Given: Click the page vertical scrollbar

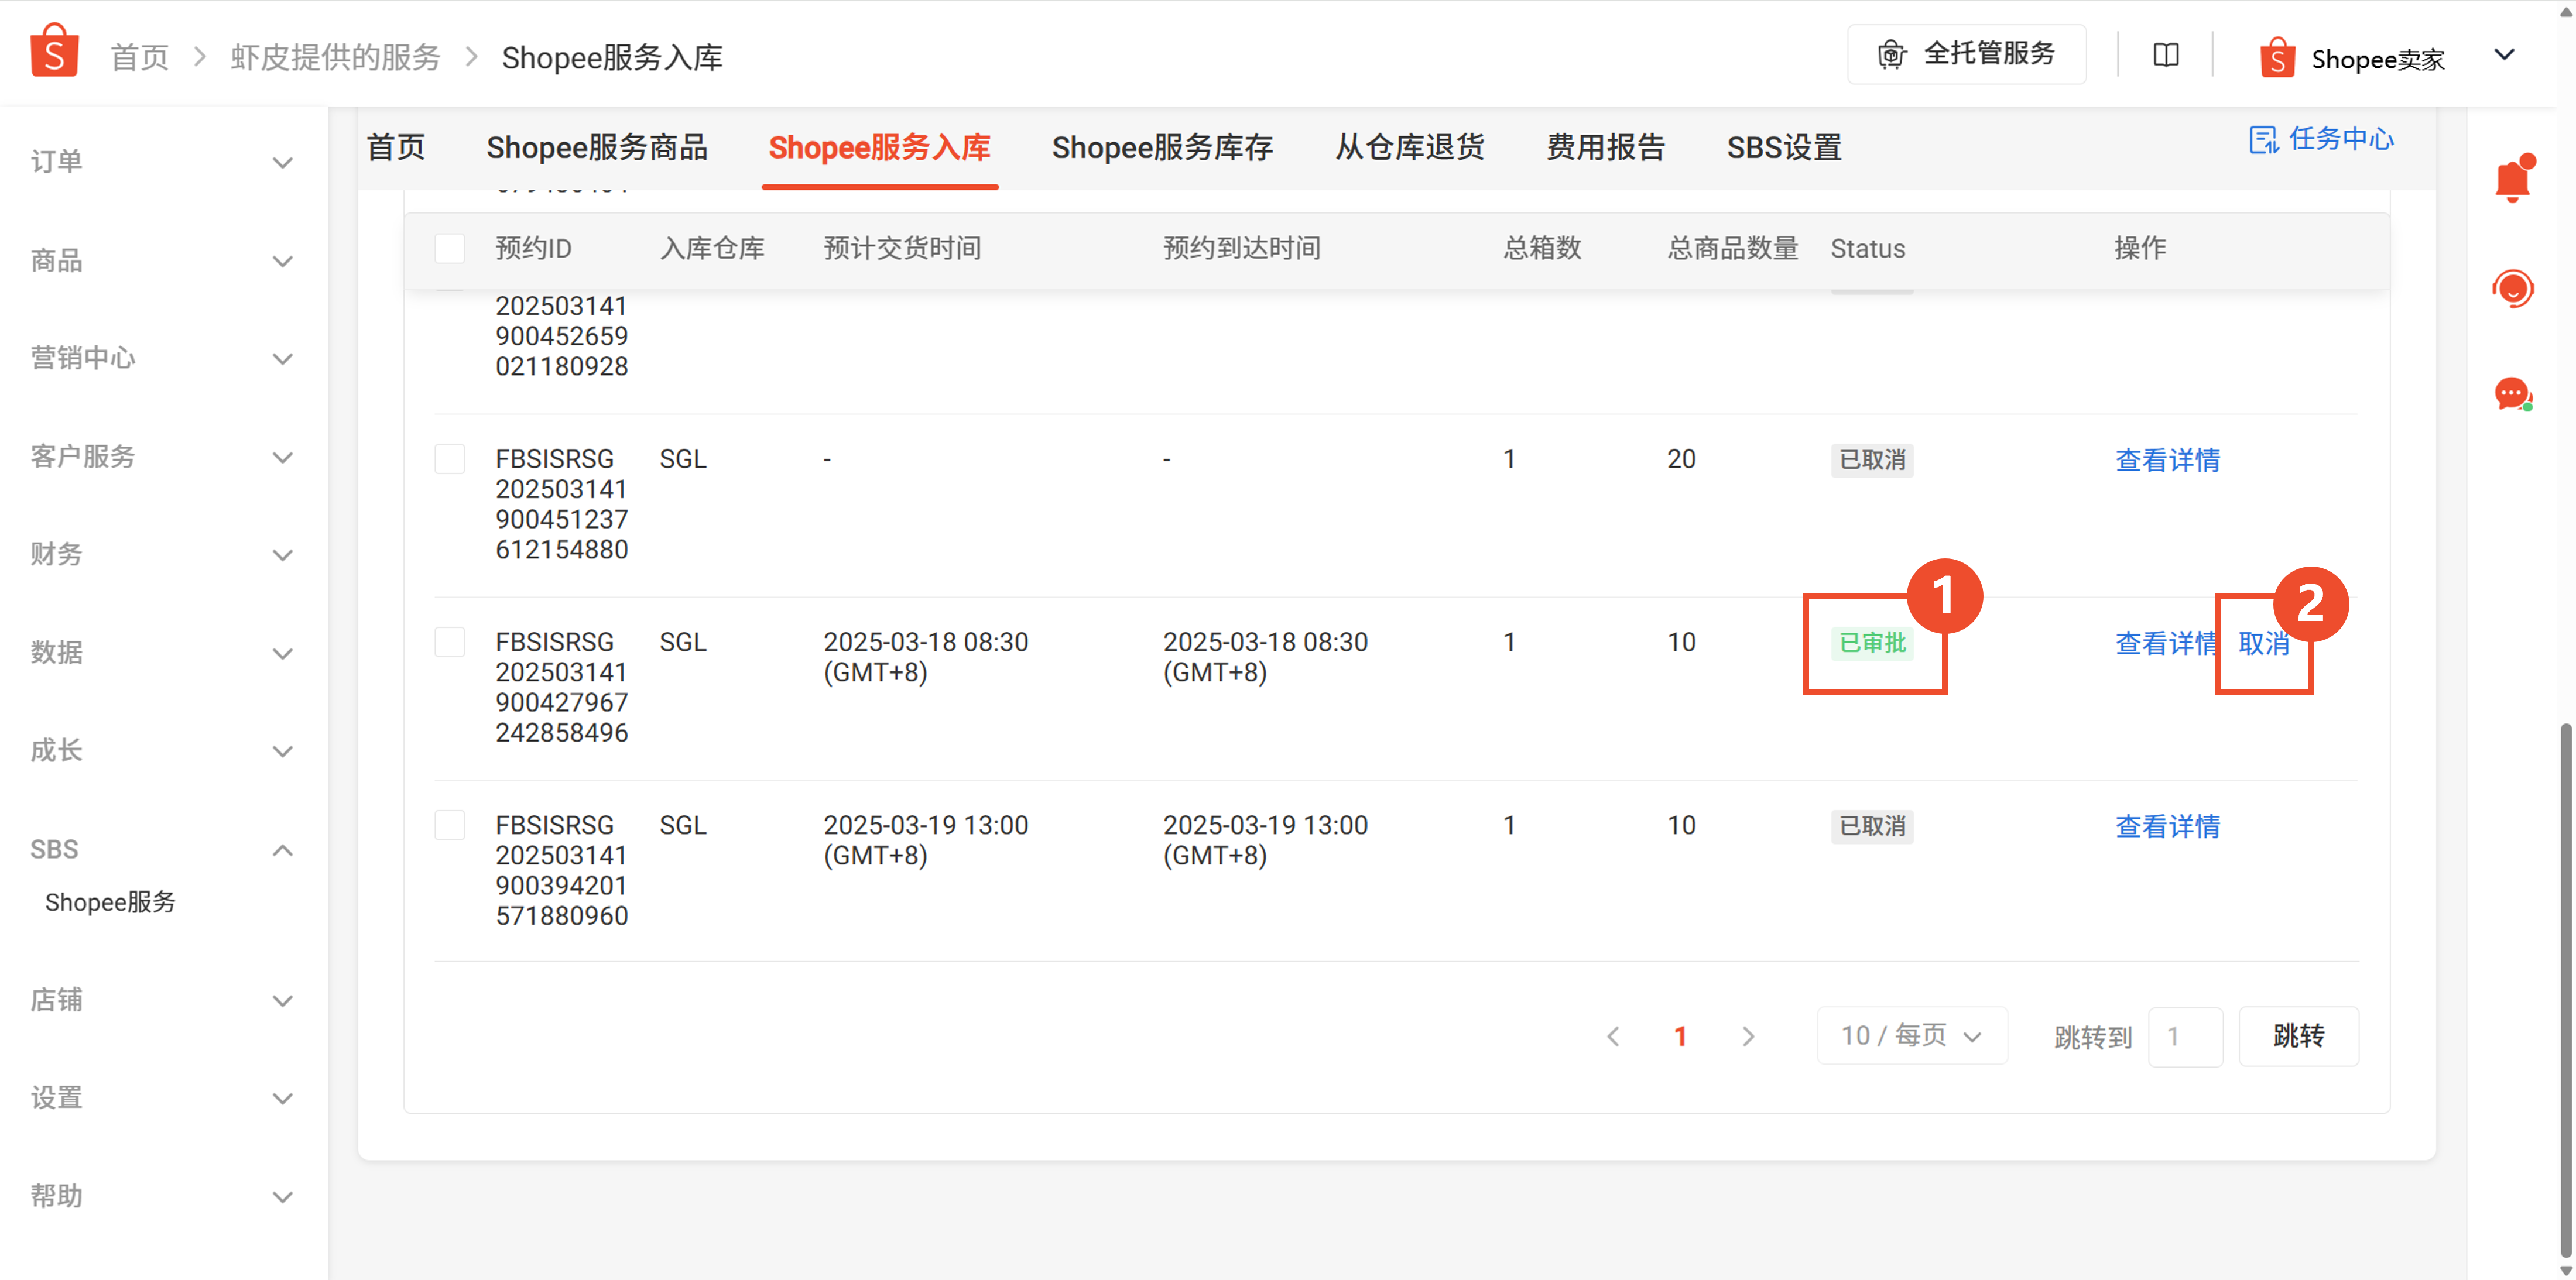Looking at the screenshot, I should pyautogui.click(x=2565, y=990).
